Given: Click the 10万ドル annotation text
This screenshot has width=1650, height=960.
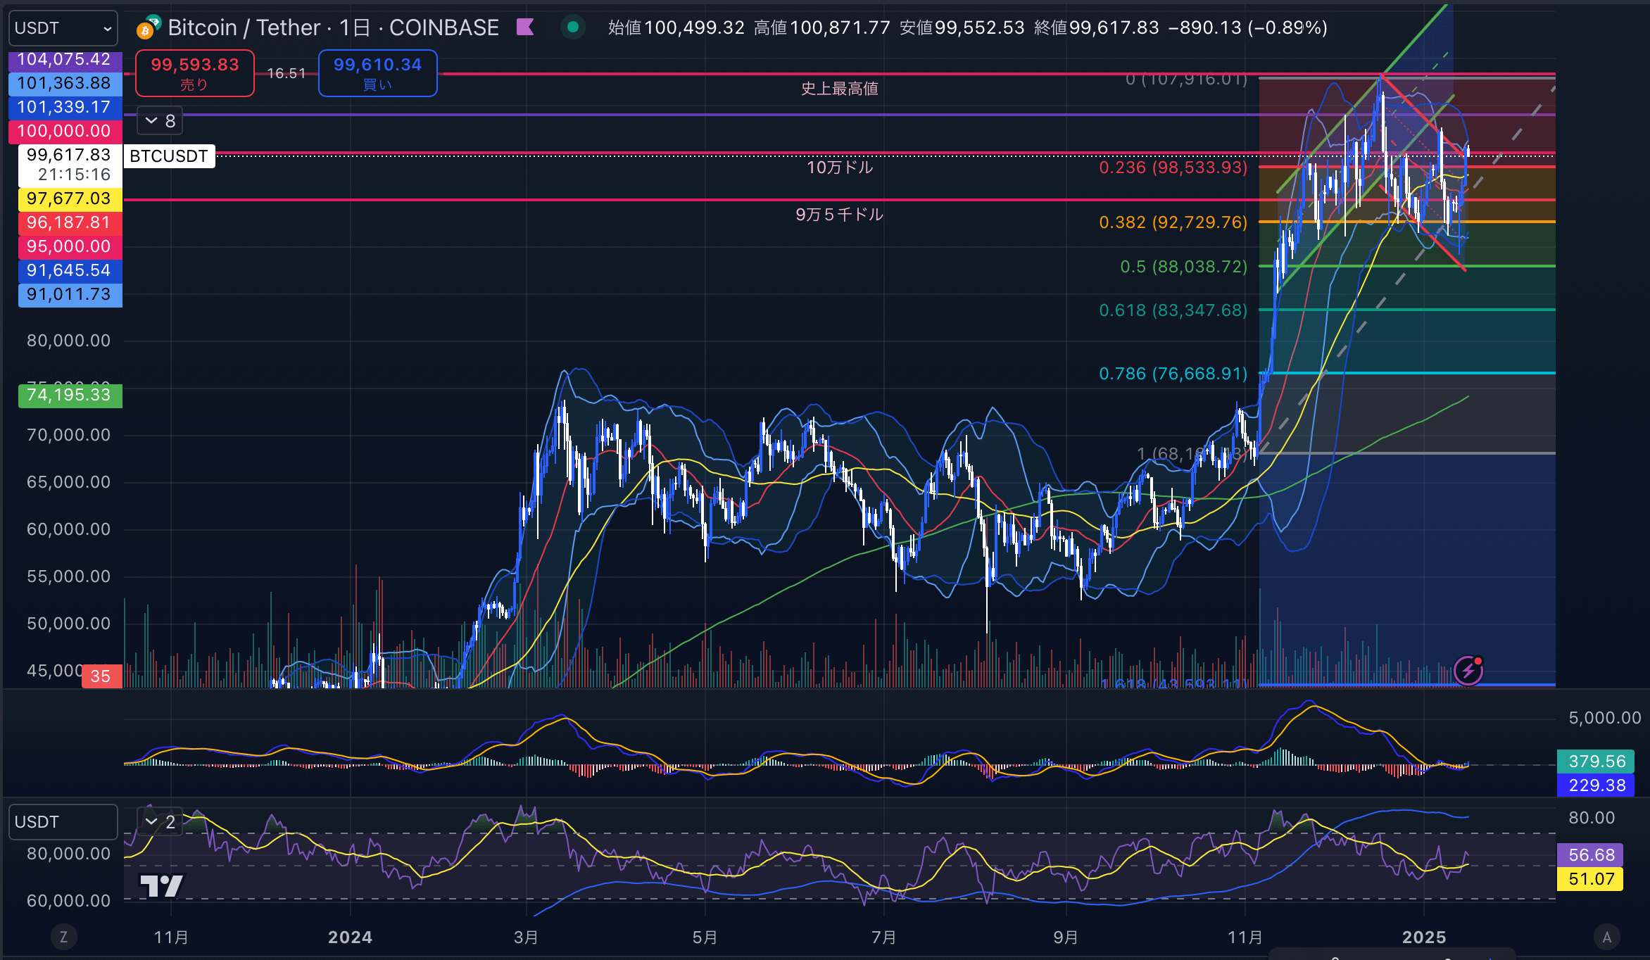Looking at the screenshot, I should click(840, 168).
